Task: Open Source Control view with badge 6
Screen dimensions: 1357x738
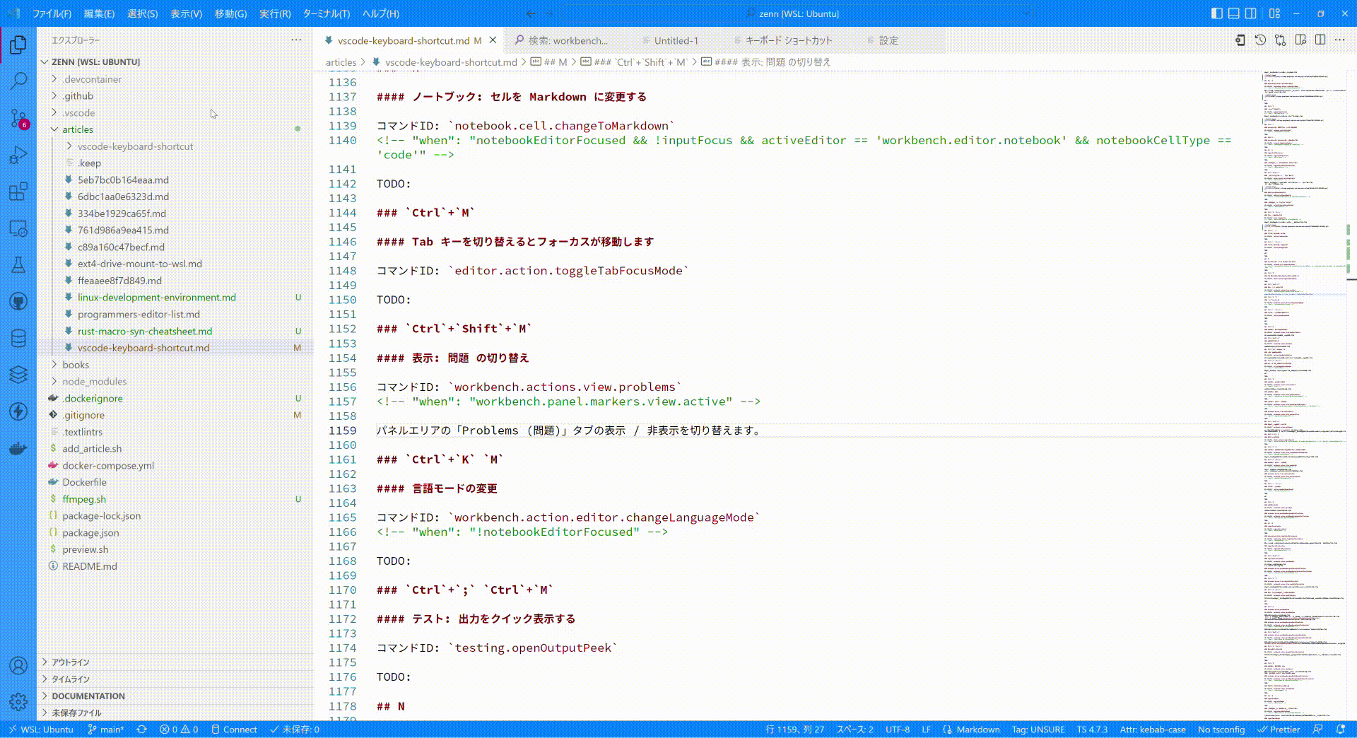Action: tap(18, 118)
